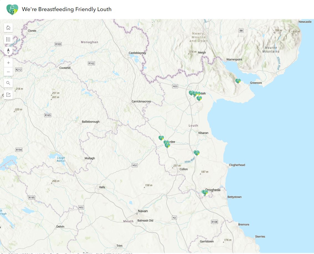Select the marker between Collon and Clogherhead
The height and width of the screenshot is (254, 314).
pyautogui.click(x=196, y=152)
